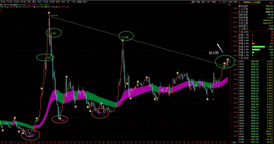Add to watchlist with +自选
274x144 pixels.
click(x=230, y=2)
